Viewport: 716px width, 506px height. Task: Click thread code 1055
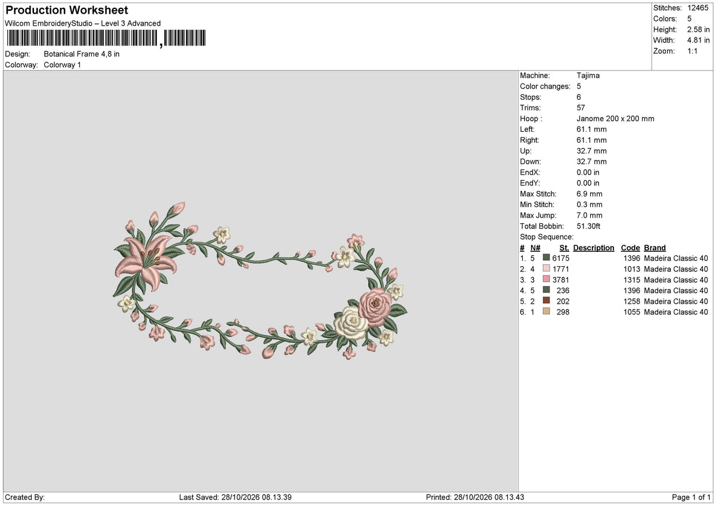632,312
